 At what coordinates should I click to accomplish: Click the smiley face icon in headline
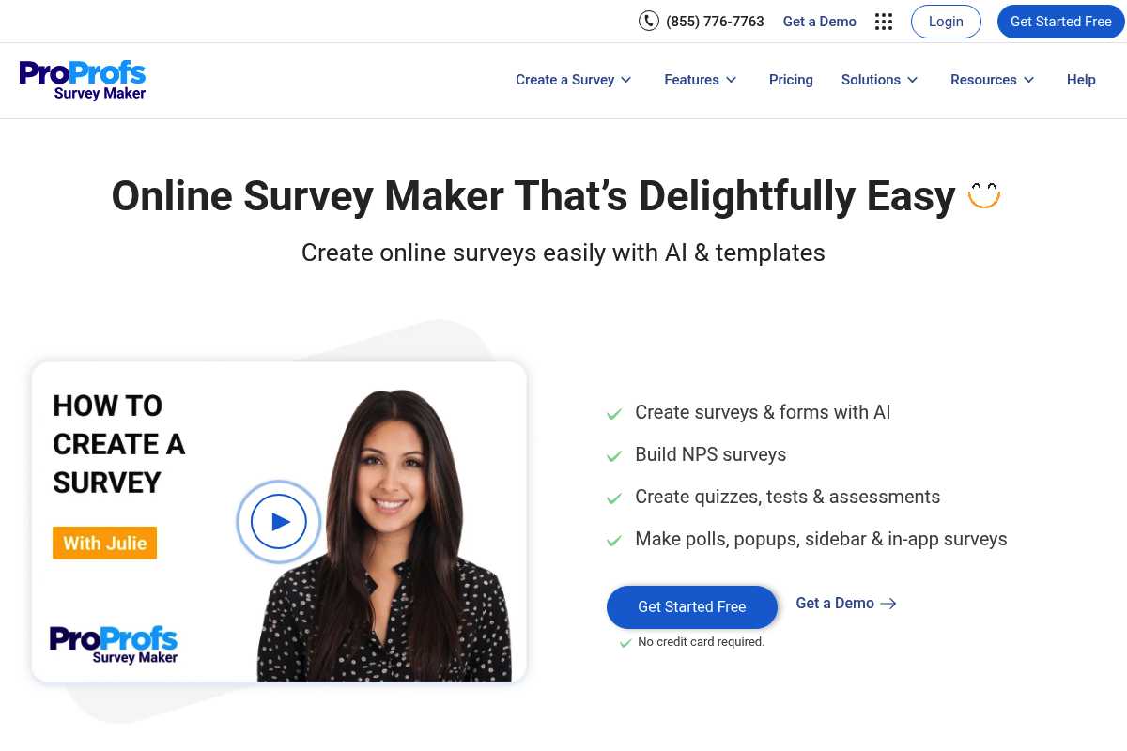tap(984, 195)
